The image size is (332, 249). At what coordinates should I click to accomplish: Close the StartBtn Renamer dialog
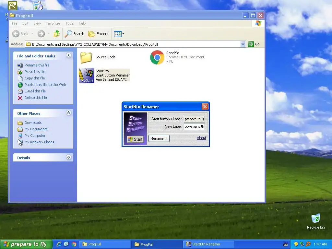[x=205, y=106]
